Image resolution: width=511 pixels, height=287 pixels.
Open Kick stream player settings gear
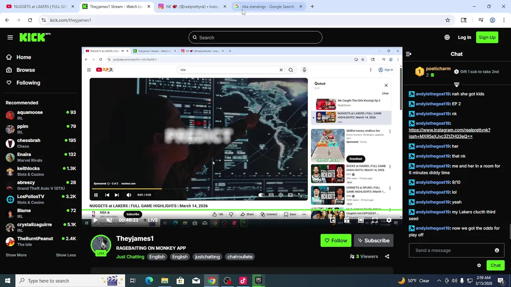389,220
